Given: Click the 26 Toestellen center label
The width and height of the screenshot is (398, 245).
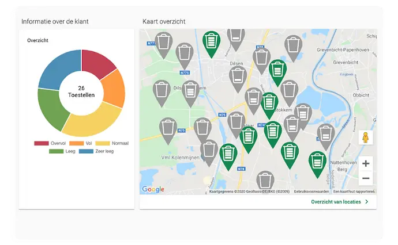Looking at the screenshot, I should (x=81, y=91).
